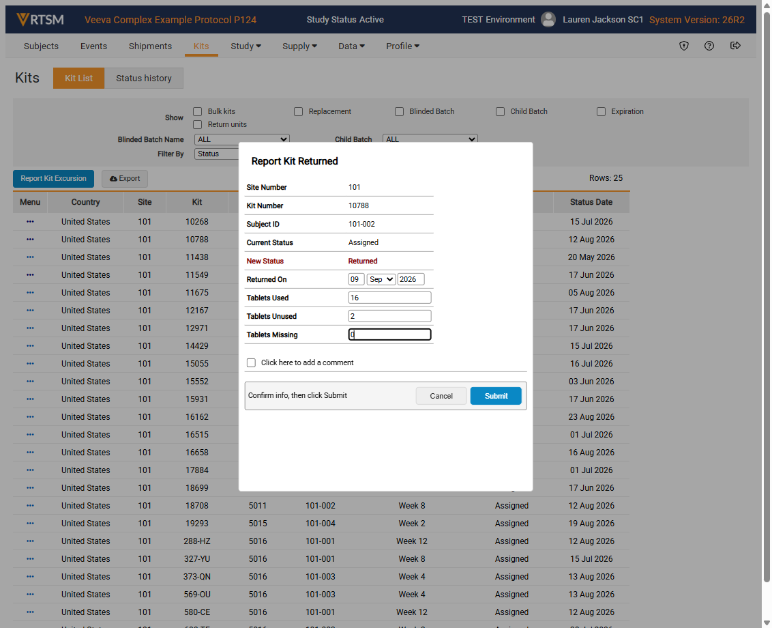This screenshot has width=772, height=628.
Task: Expand the Study menu
Action: 246,46
